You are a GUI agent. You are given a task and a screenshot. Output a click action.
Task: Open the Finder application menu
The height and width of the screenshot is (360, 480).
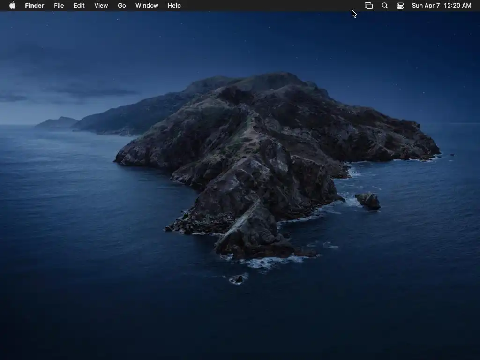click(x=35, y=6)
